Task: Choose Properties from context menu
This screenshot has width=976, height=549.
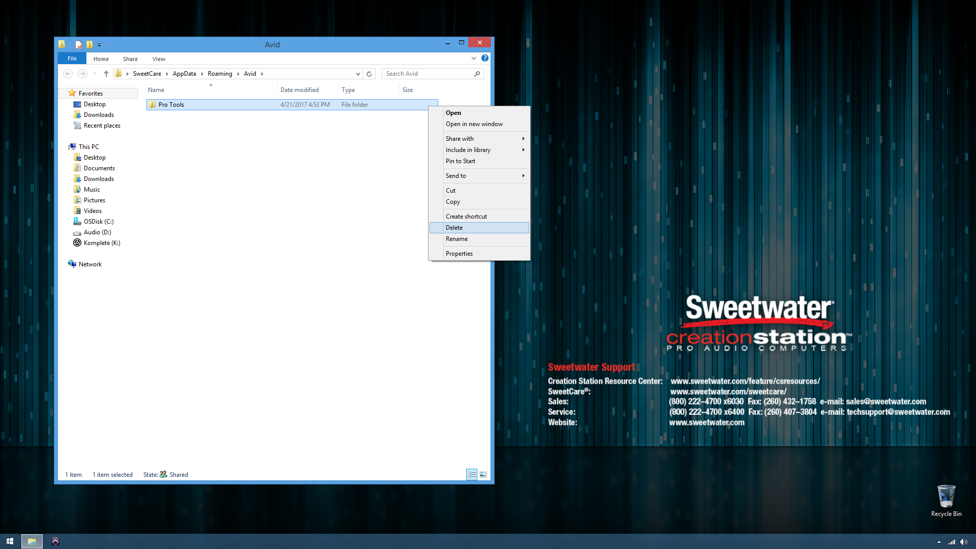Action: [x=479, y=254]
